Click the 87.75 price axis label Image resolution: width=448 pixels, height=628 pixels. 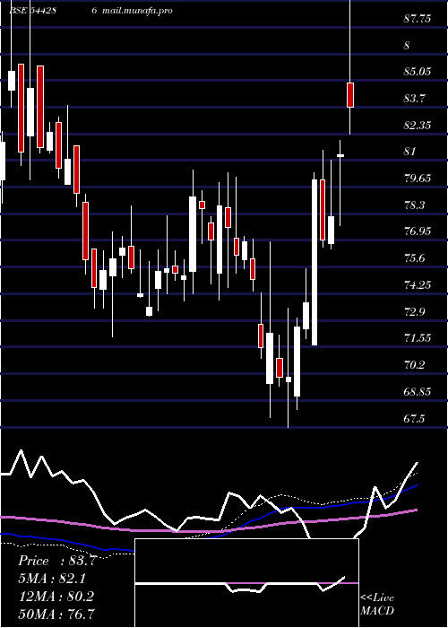coord(418,19)
